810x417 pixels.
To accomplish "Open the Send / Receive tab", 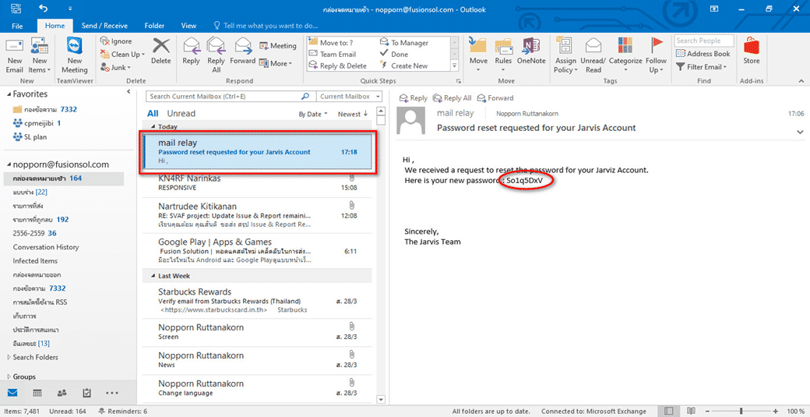I will 105,26.
